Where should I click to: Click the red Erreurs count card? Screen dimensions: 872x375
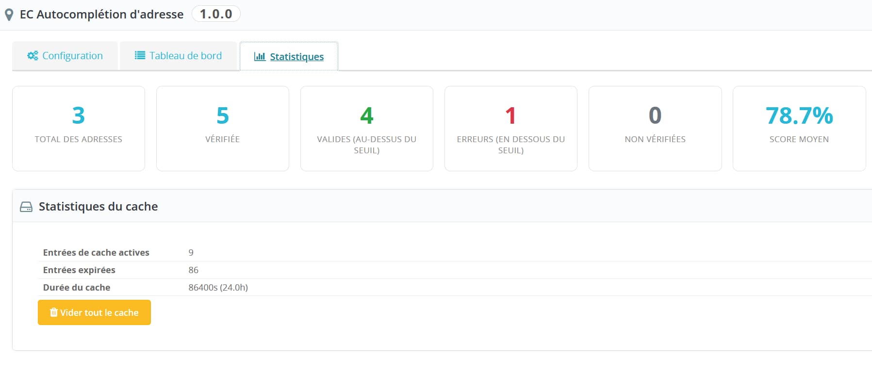(x=511, y=129)
